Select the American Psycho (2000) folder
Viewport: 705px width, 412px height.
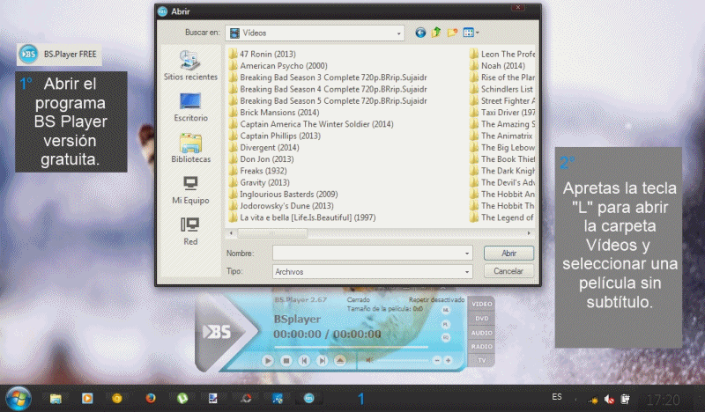tap(278, 66)
